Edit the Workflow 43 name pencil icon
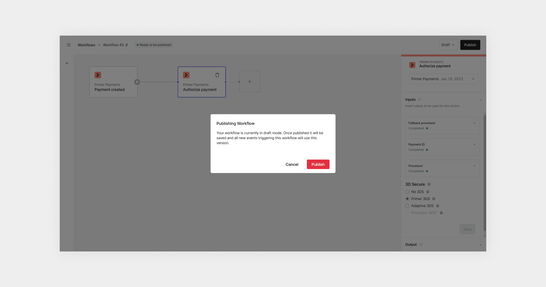 [x=127, y=45]
